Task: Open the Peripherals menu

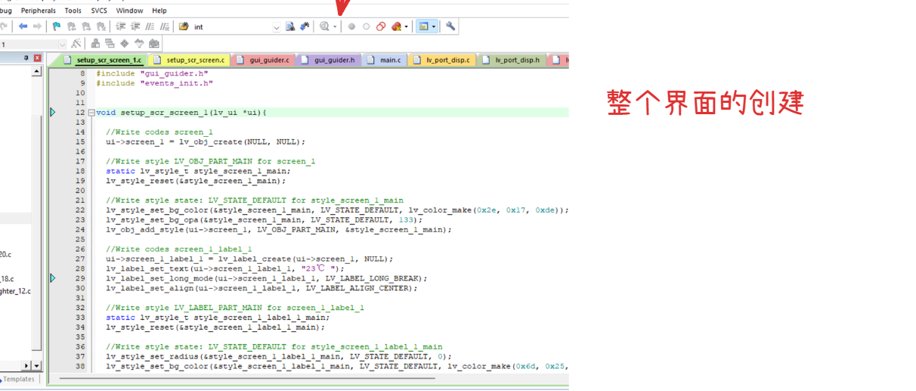Action: click(39, 11)
